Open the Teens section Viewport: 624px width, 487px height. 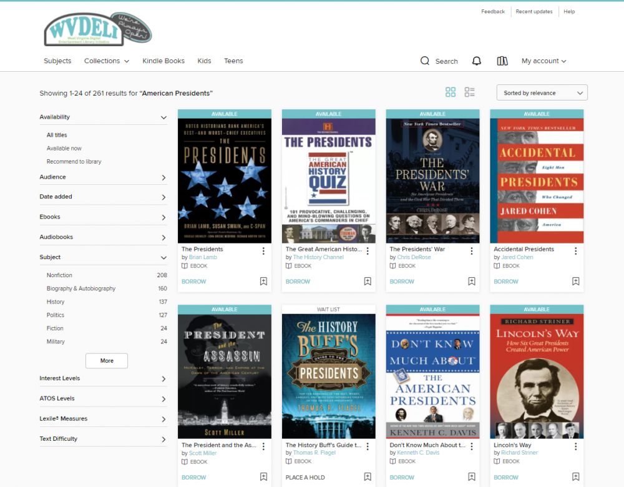[233, 61]
